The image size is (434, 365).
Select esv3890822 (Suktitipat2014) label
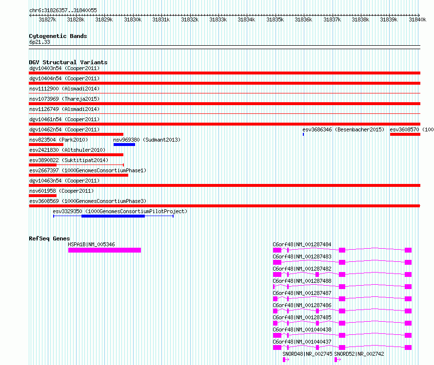coord(69,160)
